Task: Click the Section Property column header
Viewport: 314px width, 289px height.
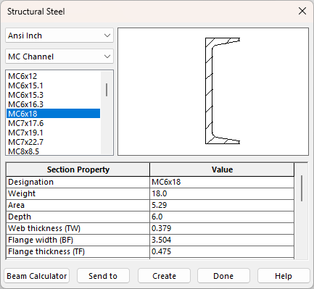Action: coord(78,169)
